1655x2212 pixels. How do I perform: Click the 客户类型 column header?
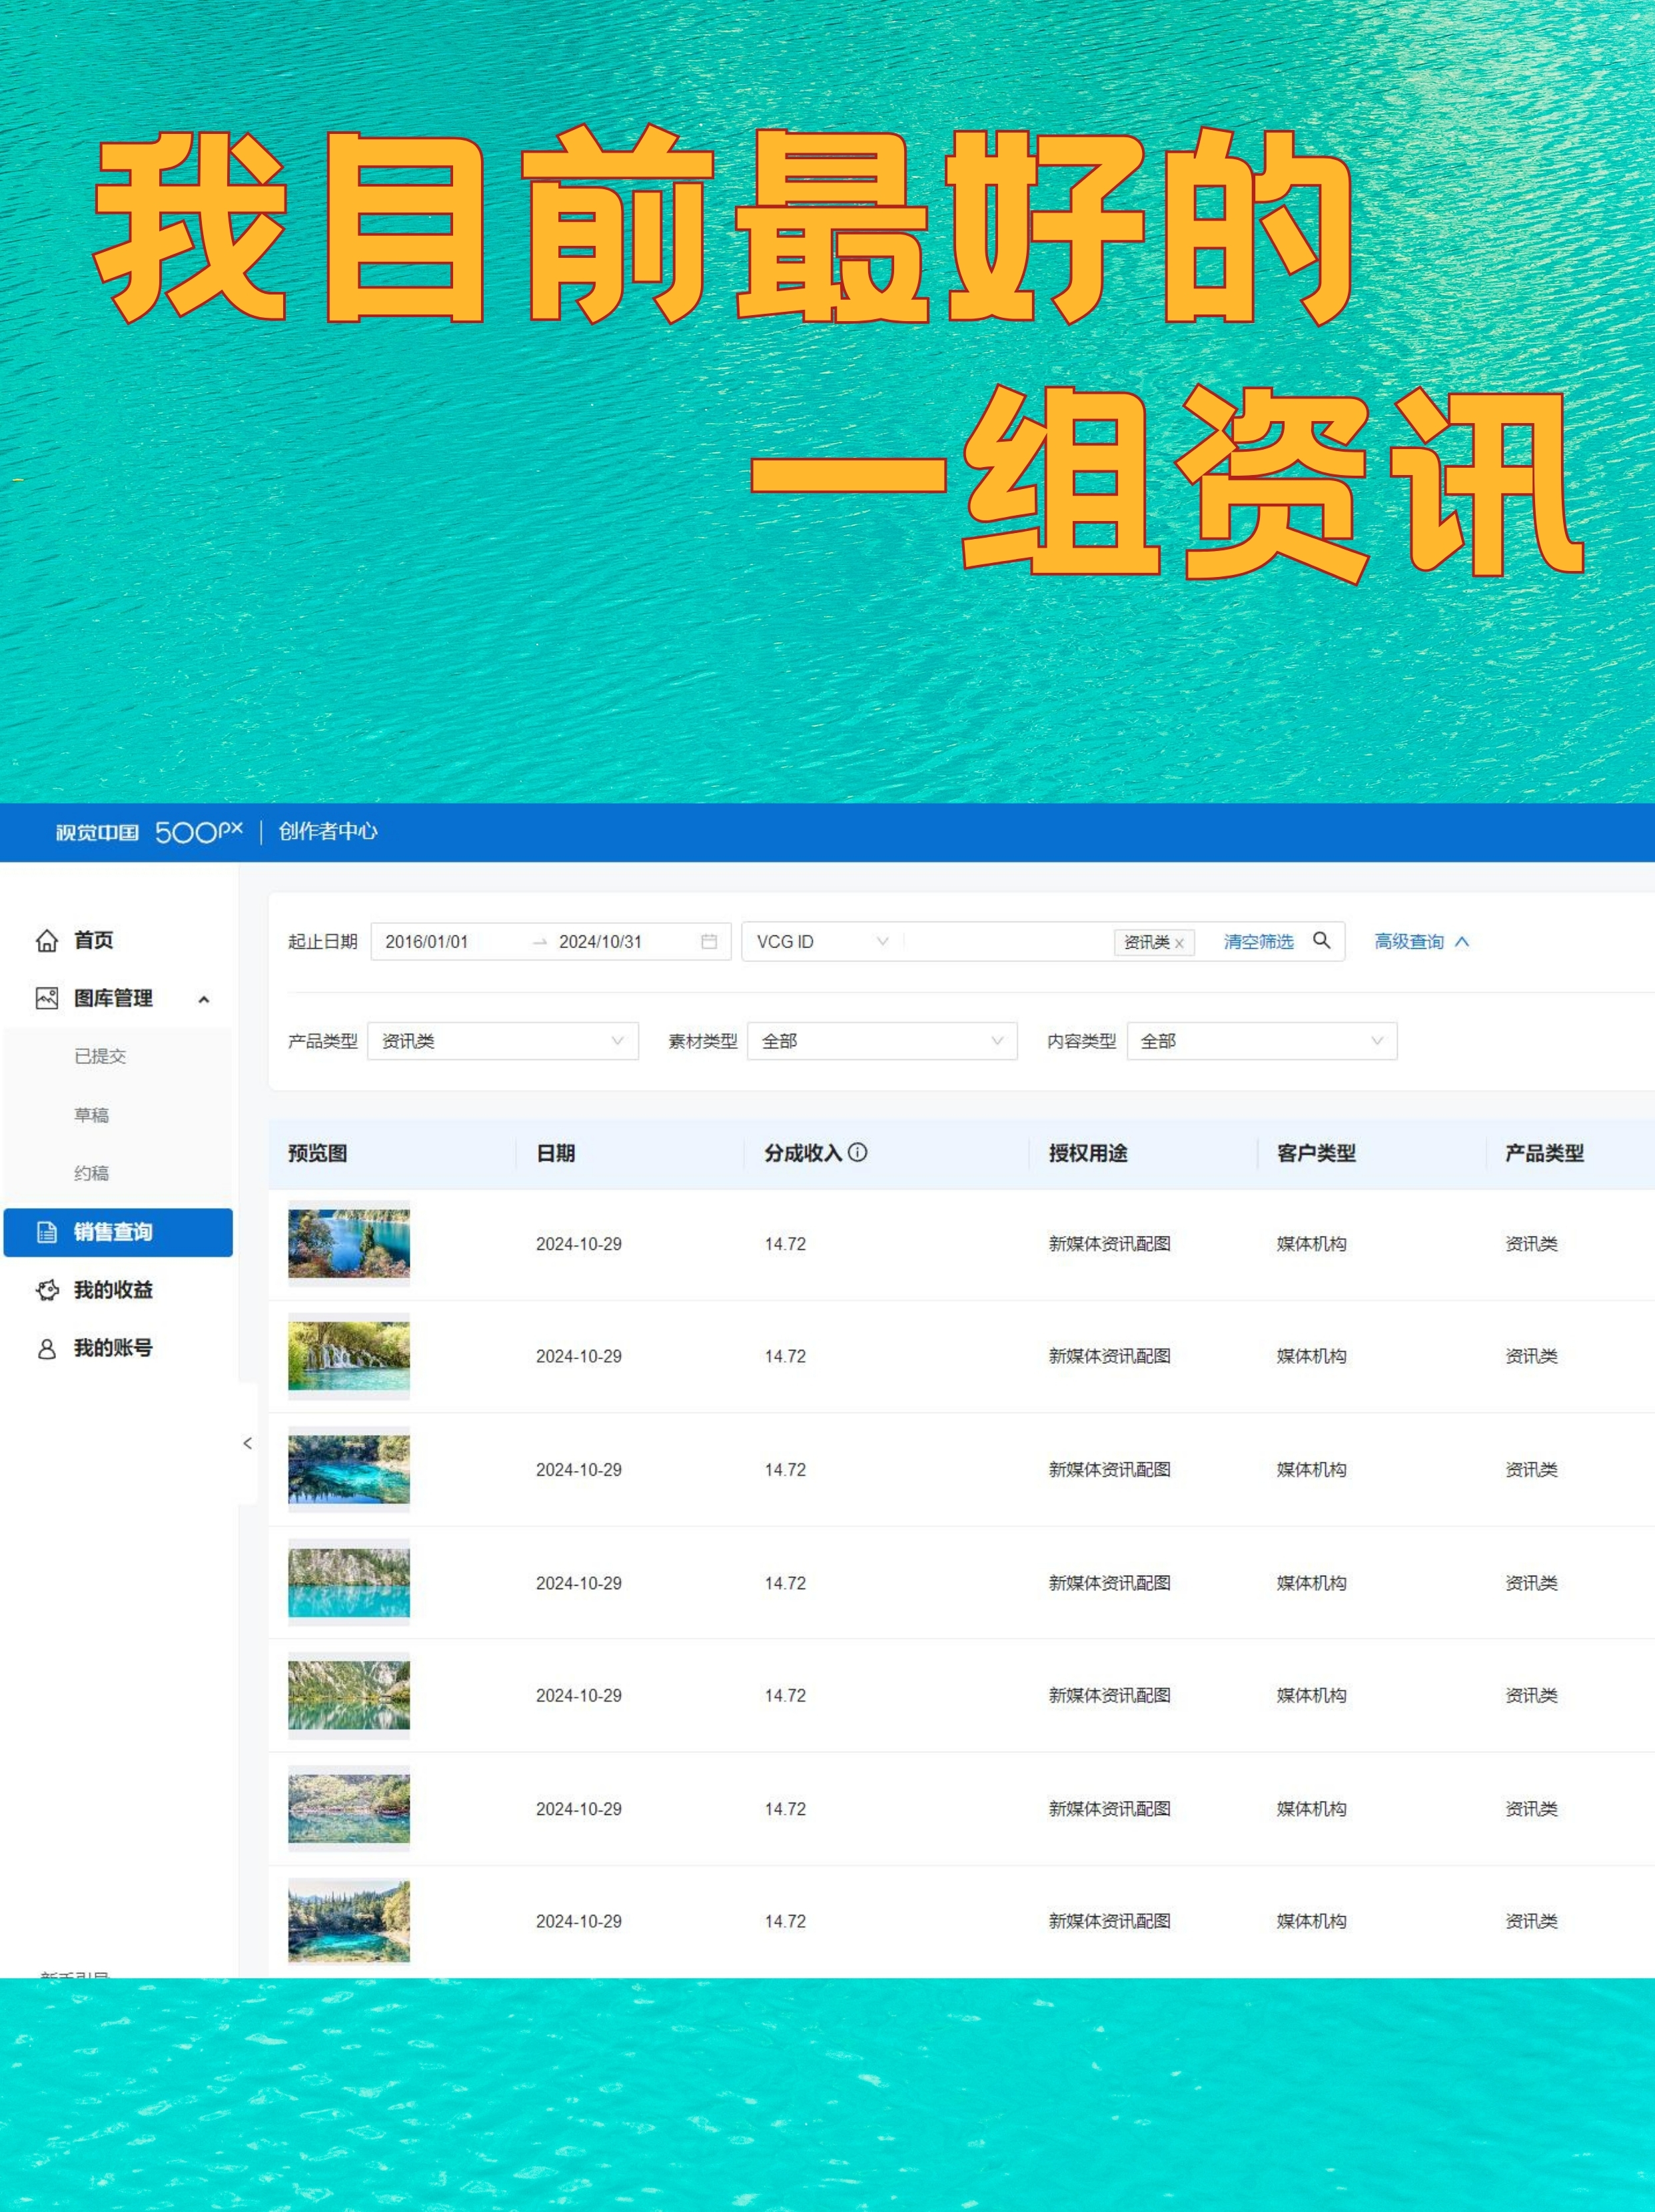(x=1316, y=1153)
